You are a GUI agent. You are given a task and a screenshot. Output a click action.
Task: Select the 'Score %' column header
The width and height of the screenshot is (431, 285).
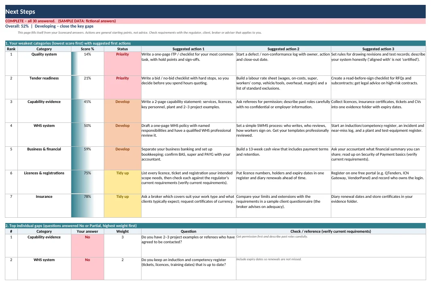[88, 49]
